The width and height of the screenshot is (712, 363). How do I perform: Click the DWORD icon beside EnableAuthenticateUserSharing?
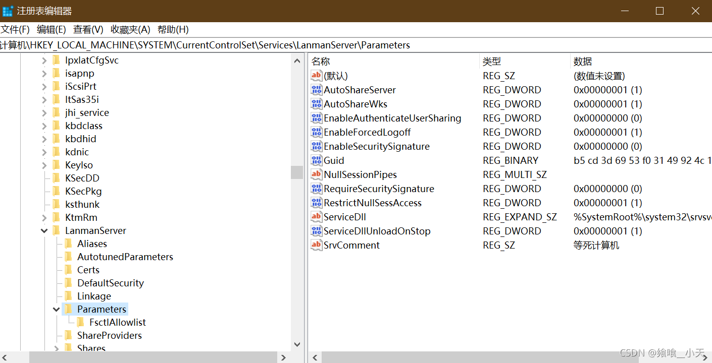tap(317, 118)
